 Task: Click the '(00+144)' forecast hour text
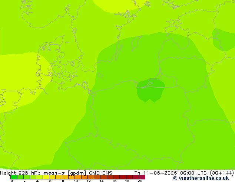tap(222, 173)
